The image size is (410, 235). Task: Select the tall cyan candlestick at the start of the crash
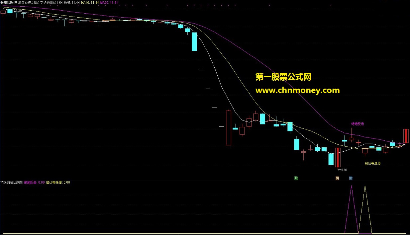194,41
